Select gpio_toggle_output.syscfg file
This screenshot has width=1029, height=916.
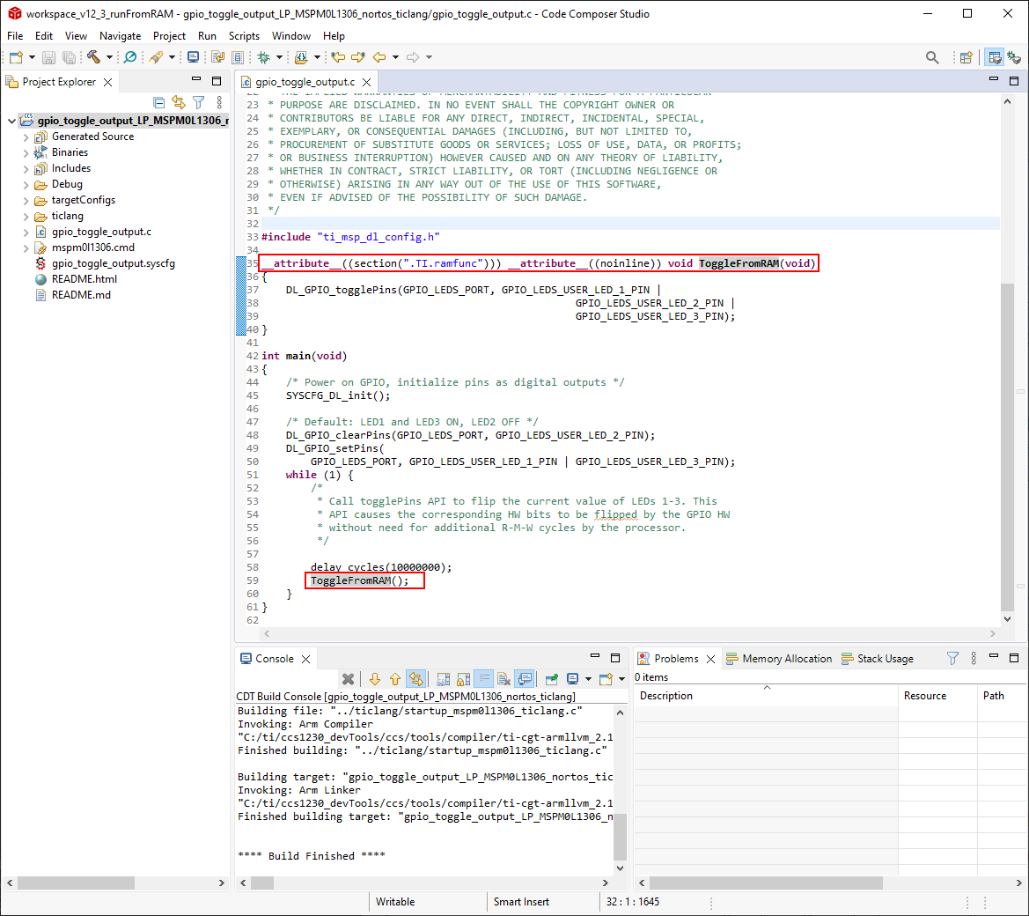coord(113,263)
